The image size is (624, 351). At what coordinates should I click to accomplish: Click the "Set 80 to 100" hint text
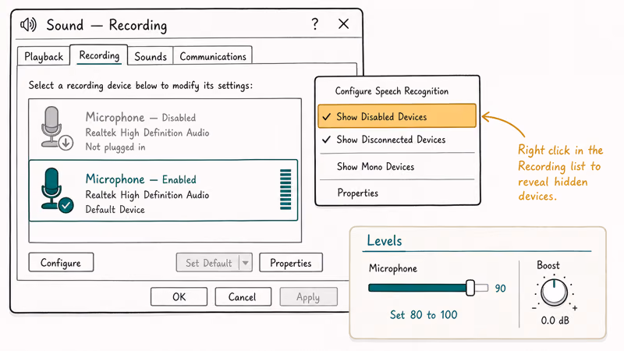[x=424, y=315]
